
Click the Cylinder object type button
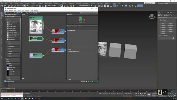163,27
